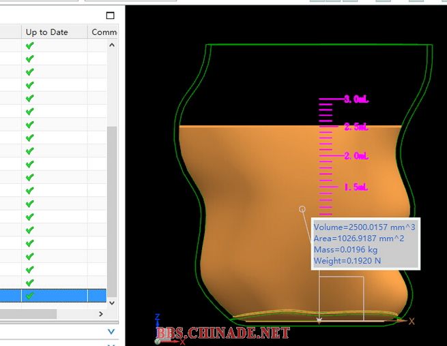447x346 pixels.
Task: Expand the section with the blue down chevron
Action: 111,332
